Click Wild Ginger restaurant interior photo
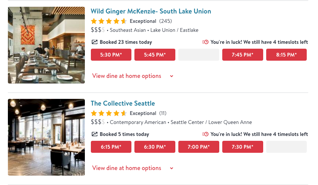This screenshot has height=185, width=318. [46, 45]
